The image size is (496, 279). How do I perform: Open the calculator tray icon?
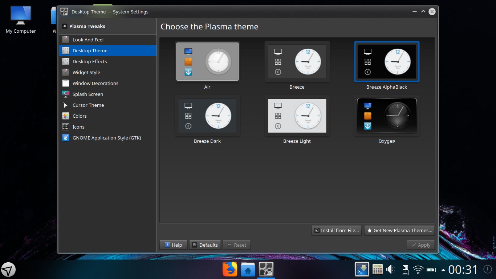378,270
